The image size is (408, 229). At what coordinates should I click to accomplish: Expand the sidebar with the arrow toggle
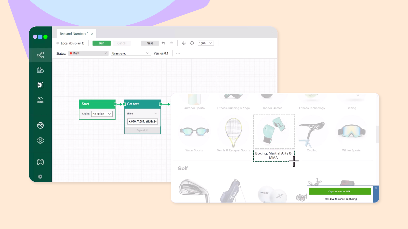40,177
